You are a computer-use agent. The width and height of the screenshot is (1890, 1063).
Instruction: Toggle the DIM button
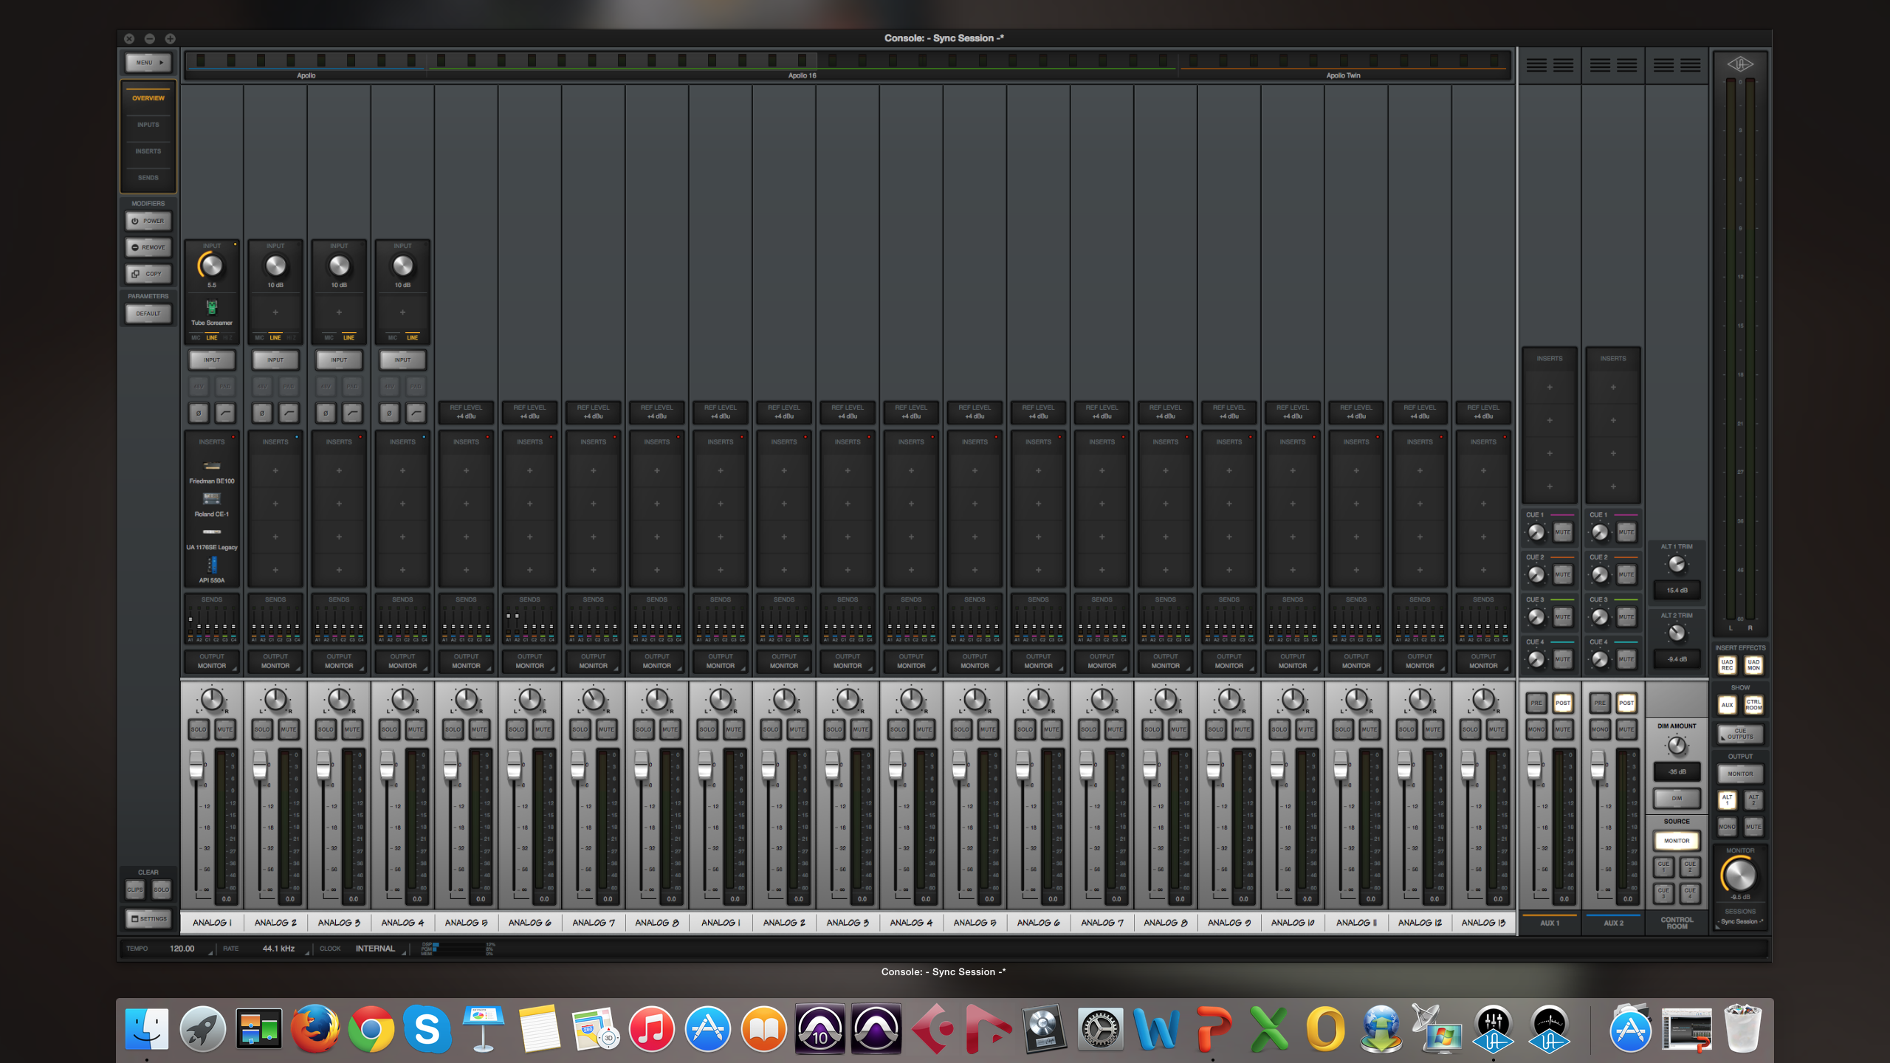1677,798
